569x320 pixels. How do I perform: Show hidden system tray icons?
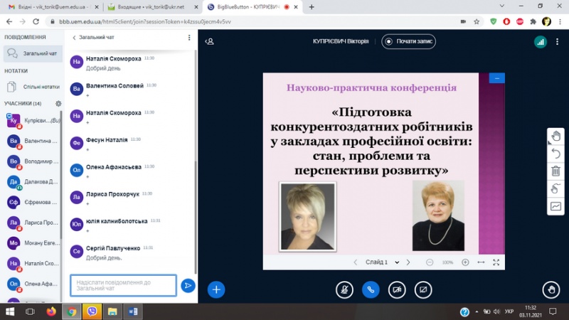(477, 311)
